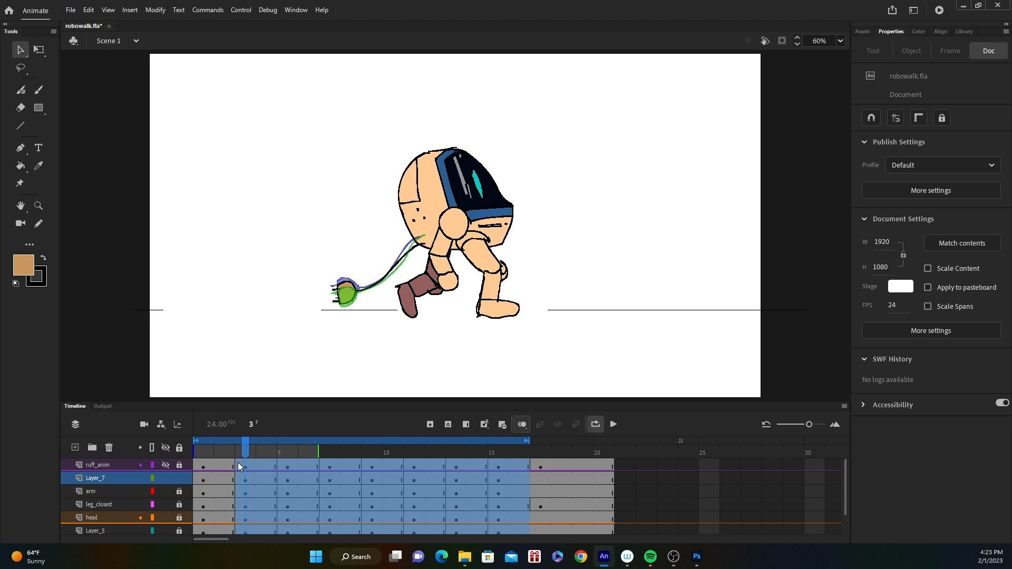Drag the Stage white color swatch
The height and width of the screenshot is (569, 1012).
pyautogui.click(x=899, y=286)
